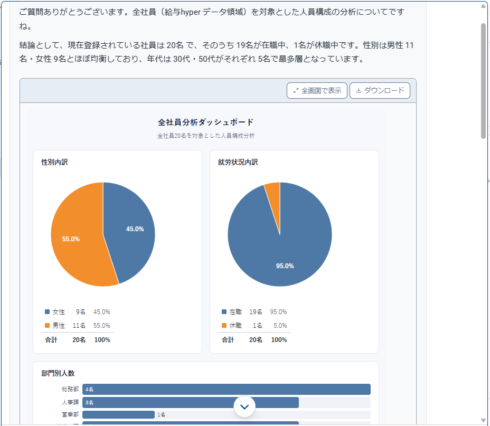Click the 性別内訳 heading
The image size is (490, 426).
coord(55,162)
